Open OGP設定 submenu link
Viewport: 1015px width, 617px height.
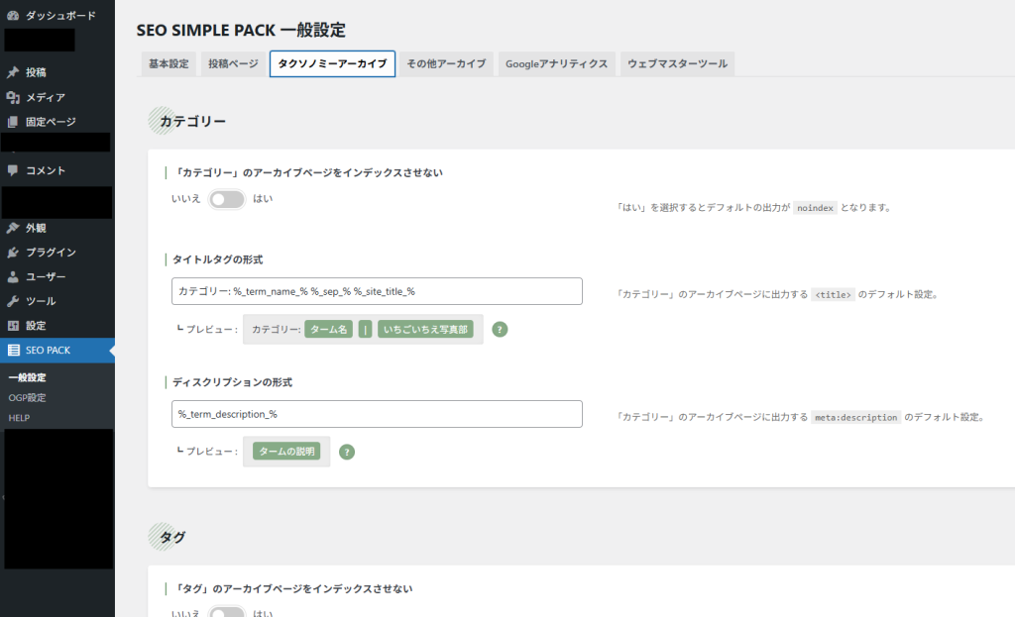point(27,397)
